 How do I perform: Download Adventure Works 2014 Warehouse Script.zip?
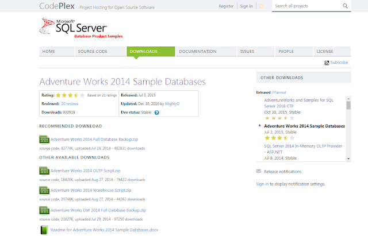91,190
